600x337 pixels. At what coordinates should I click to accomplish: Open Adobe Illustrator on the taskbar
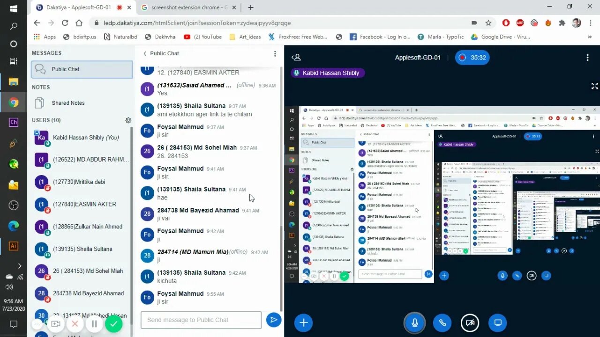click(14, 245)
